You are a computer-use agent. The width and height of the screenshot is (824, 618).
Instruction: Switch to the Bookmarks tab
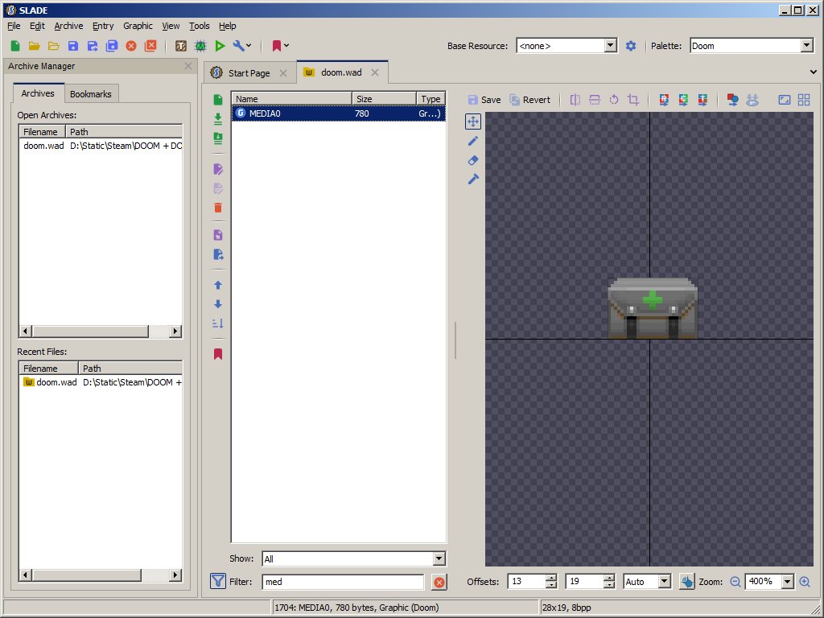pos(90,94)
